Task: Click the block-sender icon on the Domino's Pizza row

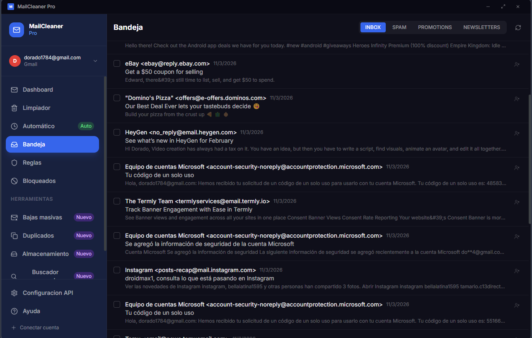Action: pos(517,99)
